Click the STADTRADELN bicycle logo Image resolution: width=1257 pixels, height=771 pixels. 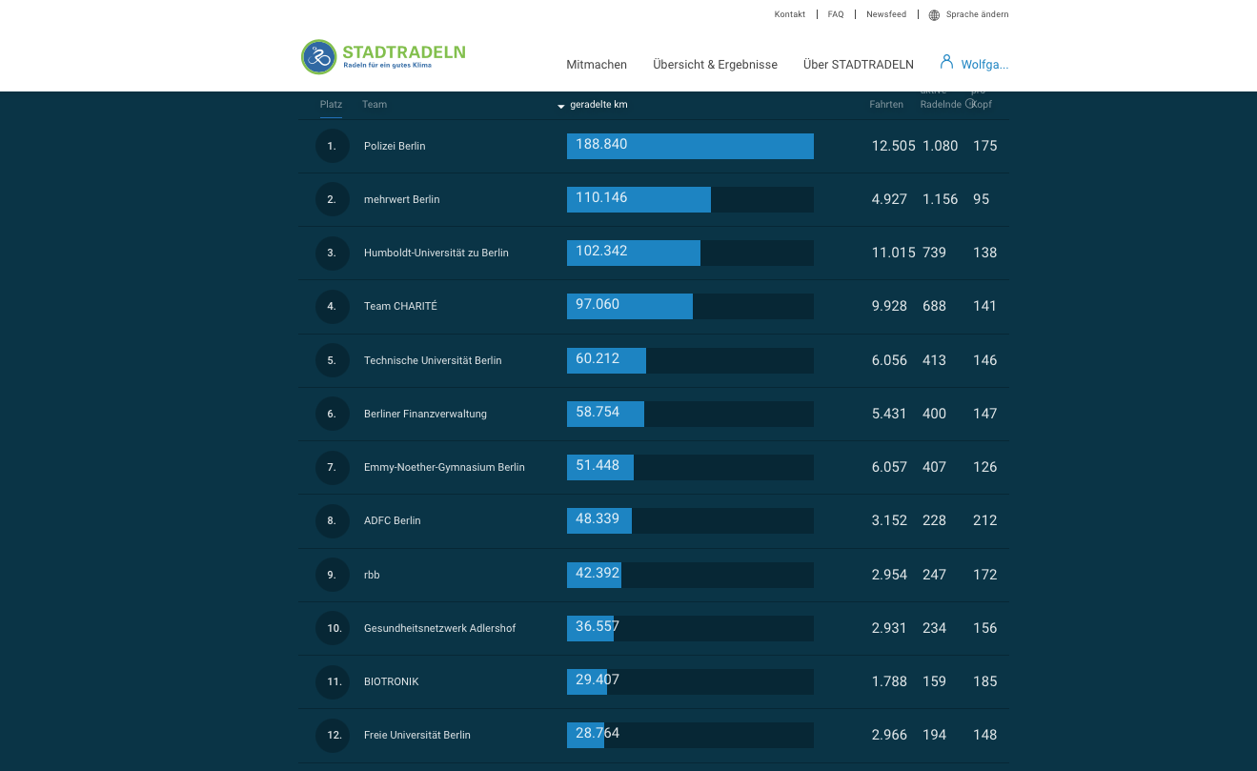pyautogui.click(x=319, y=57)
